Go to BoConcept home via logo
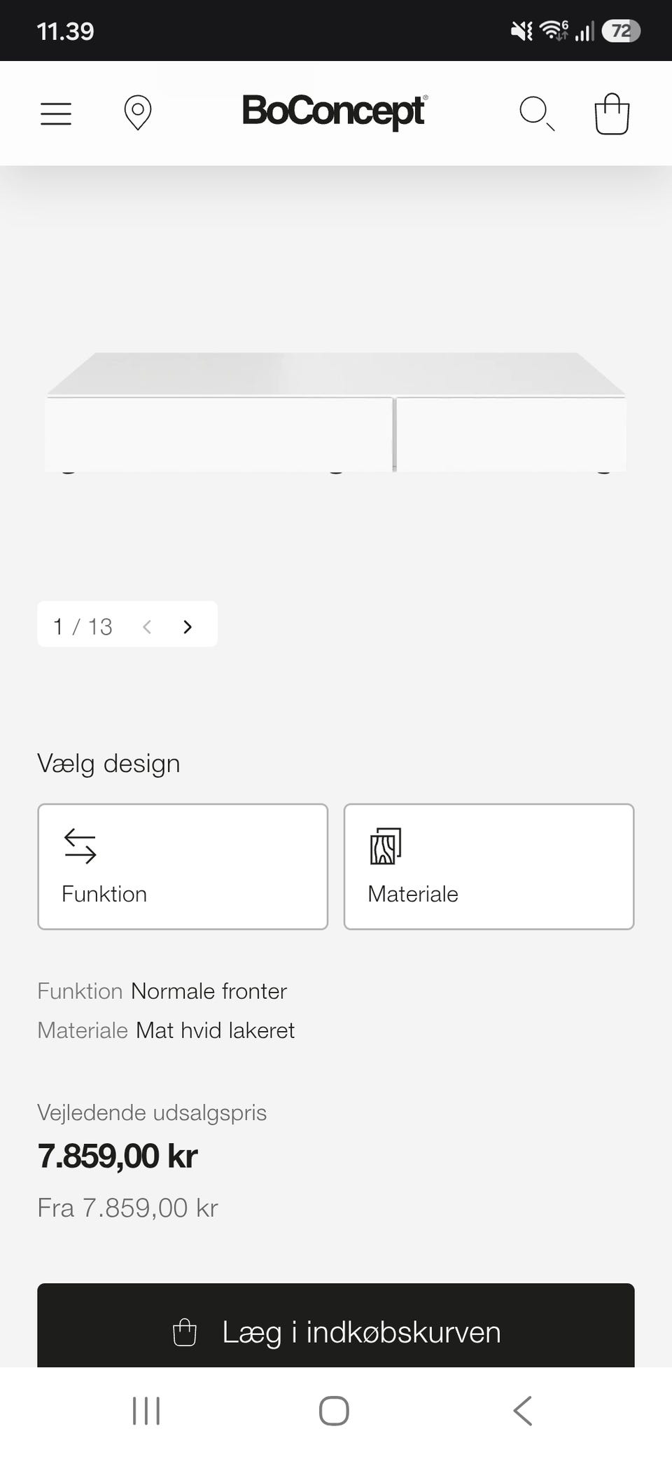 coord(335,111)
